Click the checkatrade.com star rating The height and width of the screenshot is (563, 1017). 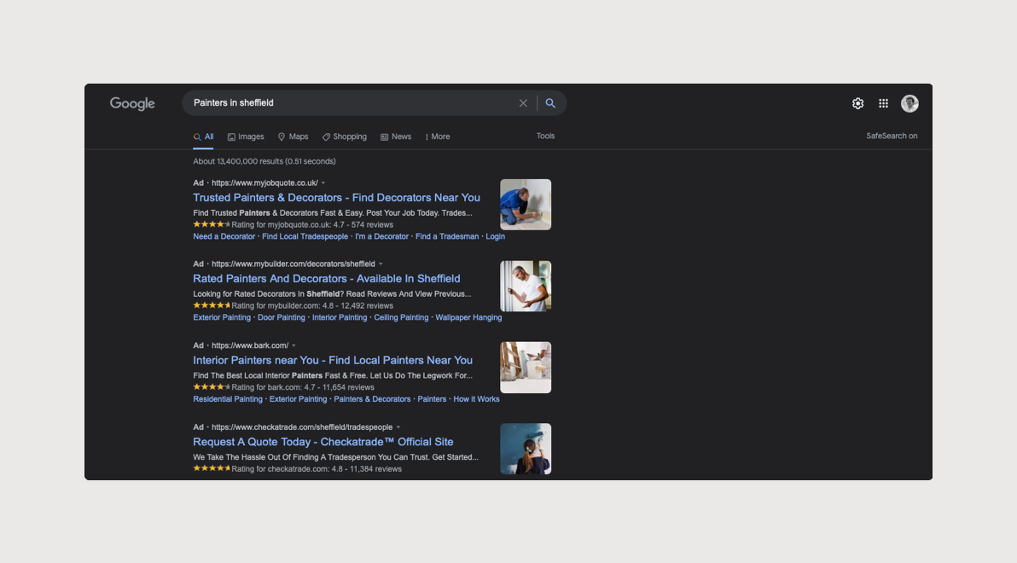coord(212,468)
